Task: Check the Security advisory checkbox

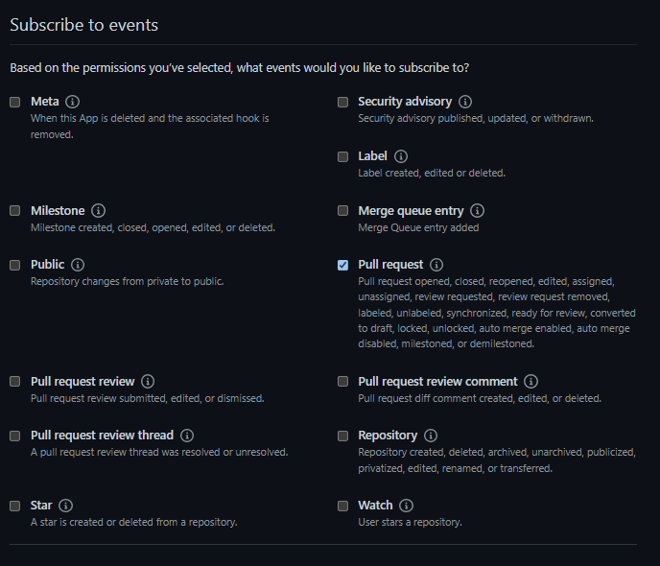Action: pos(343,102)
